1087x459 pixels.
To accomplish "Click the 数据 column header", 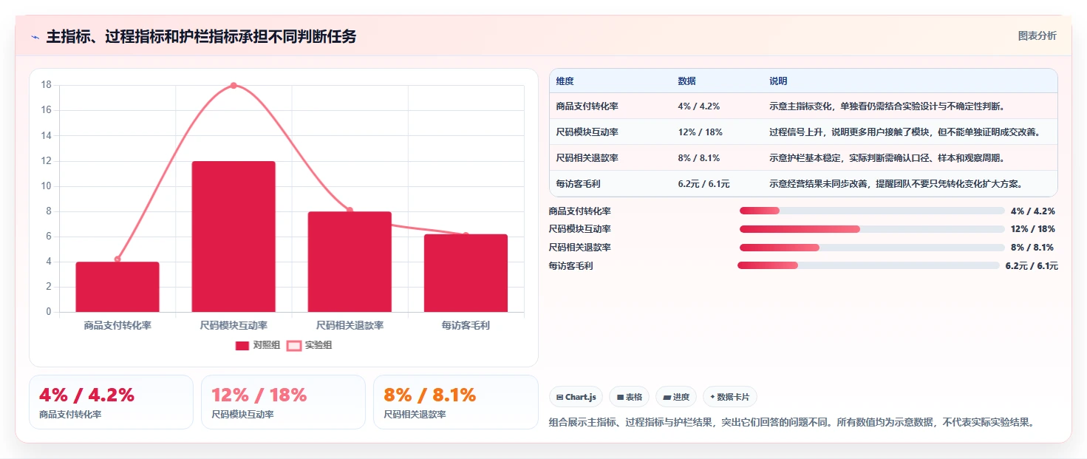I will (x=686, y=81).
